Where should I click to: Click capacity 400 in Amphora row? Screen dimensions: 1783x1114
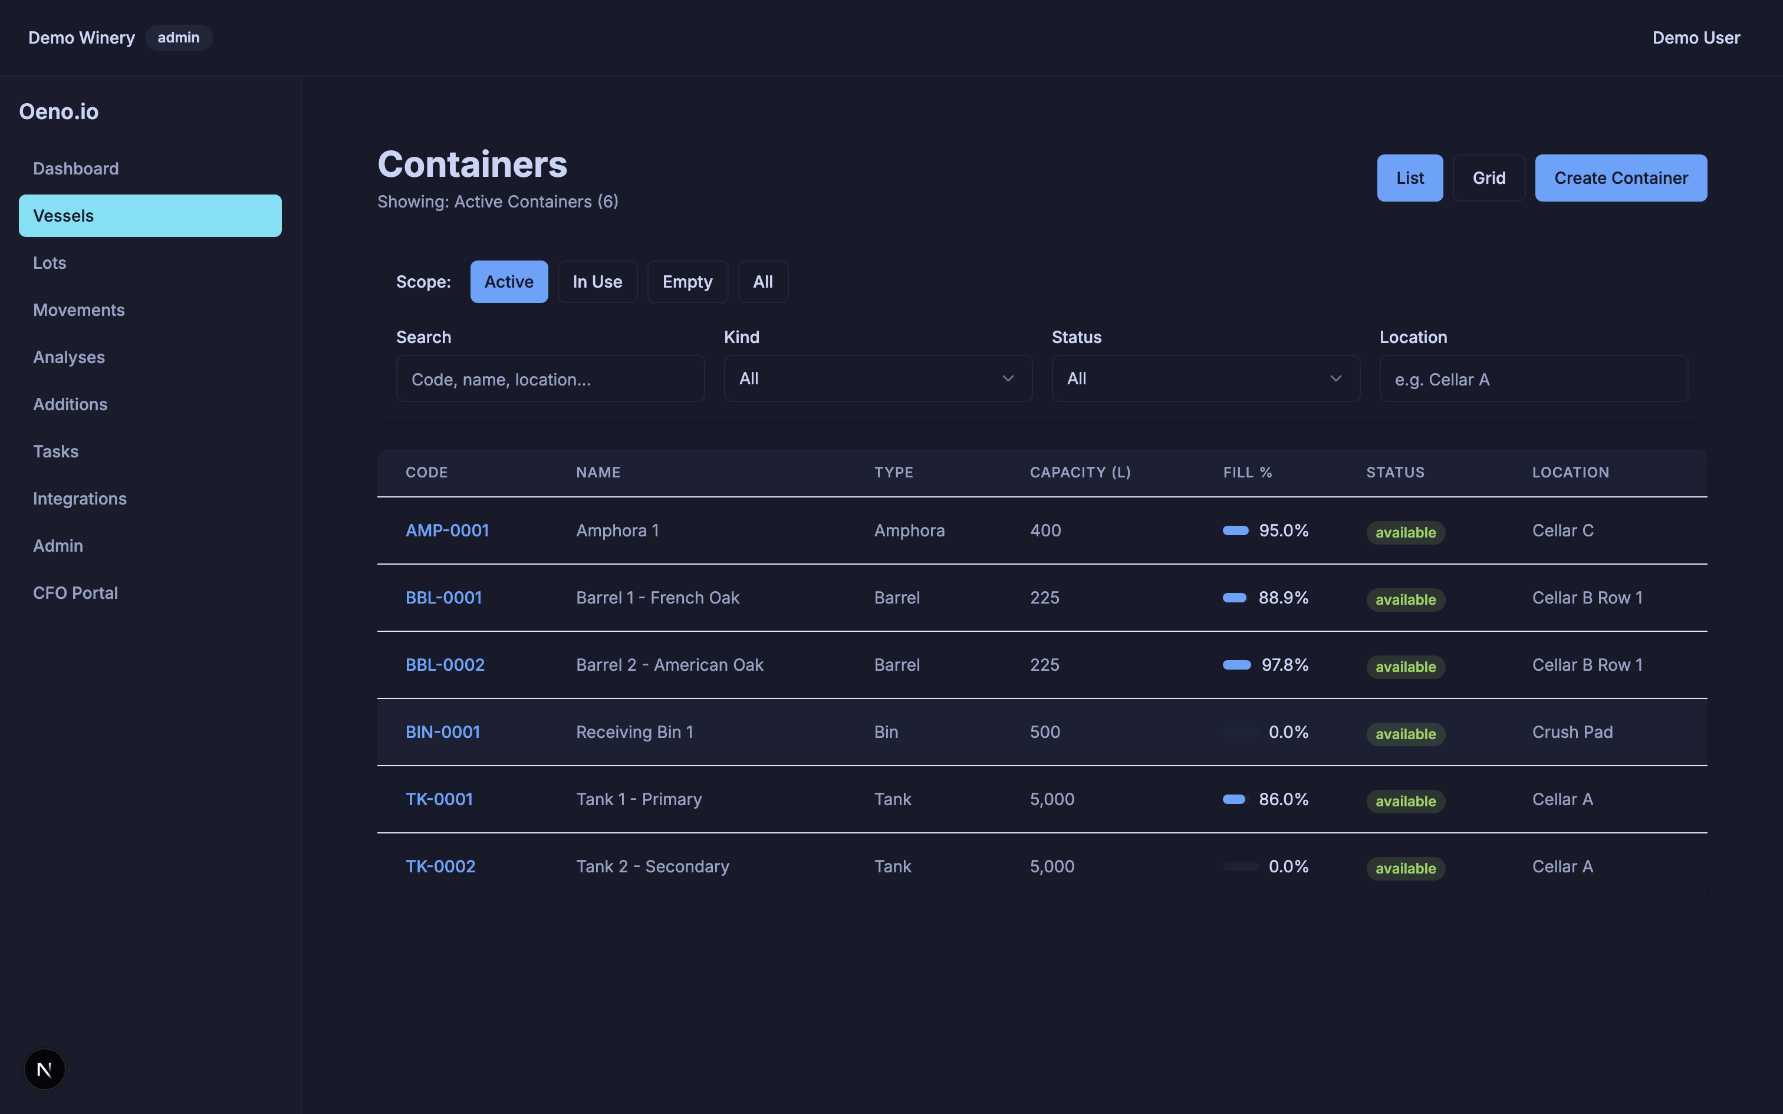click(1045, 530)
